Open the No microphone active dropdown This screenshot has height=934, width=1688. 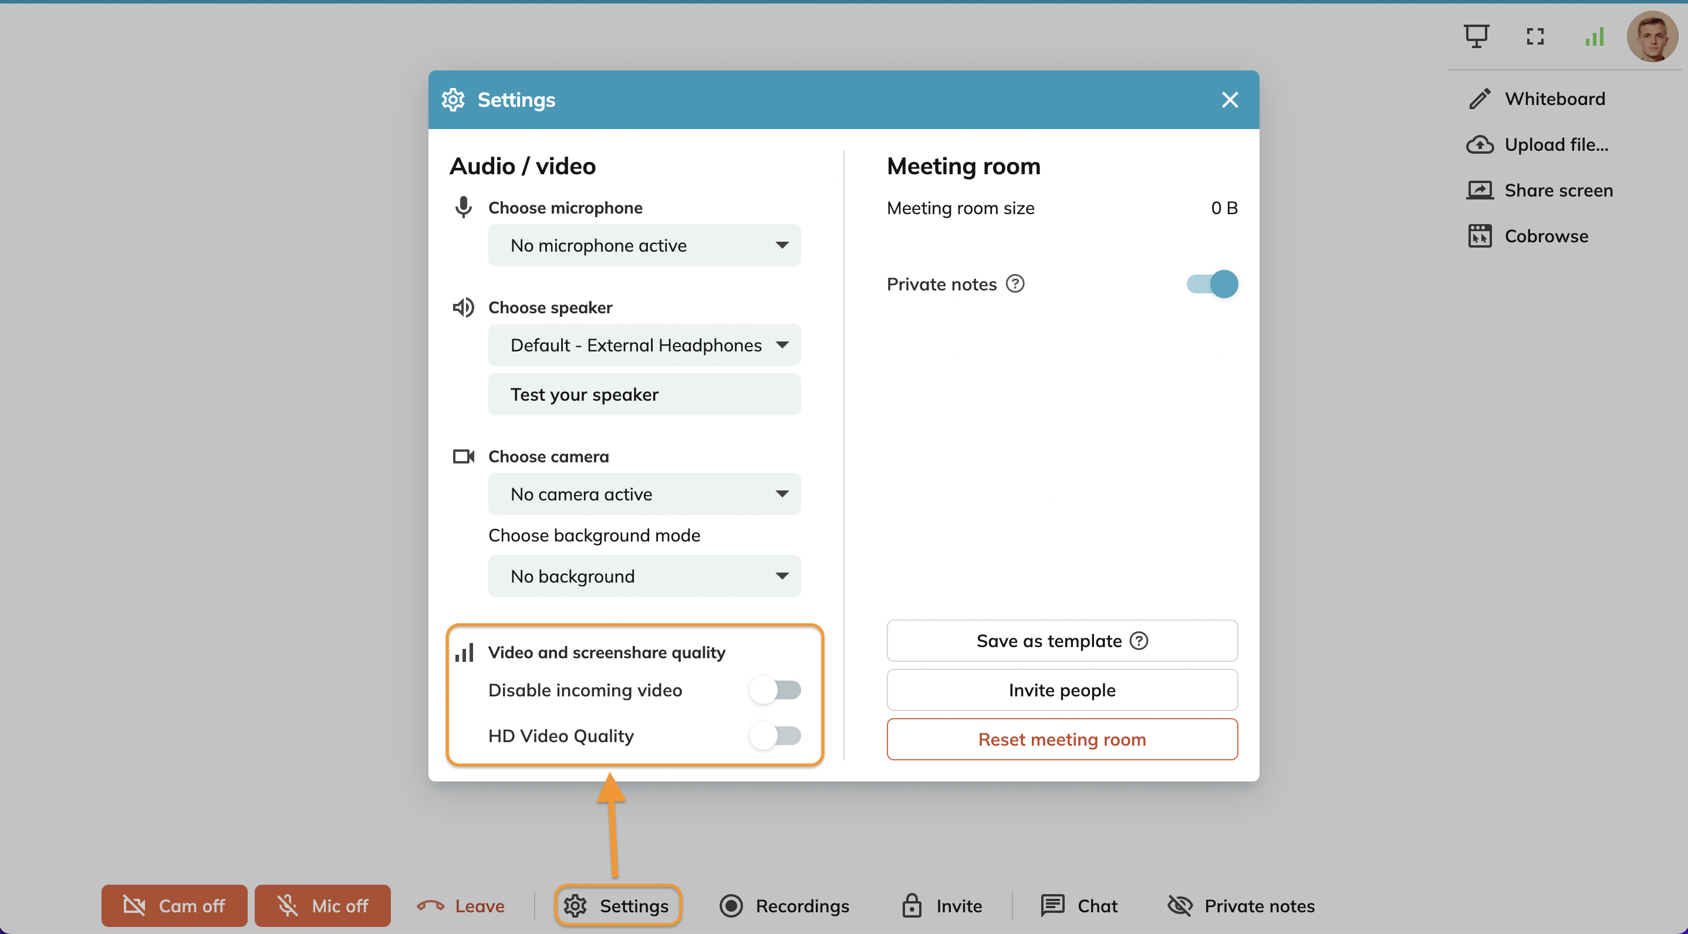tap(644, 246)
